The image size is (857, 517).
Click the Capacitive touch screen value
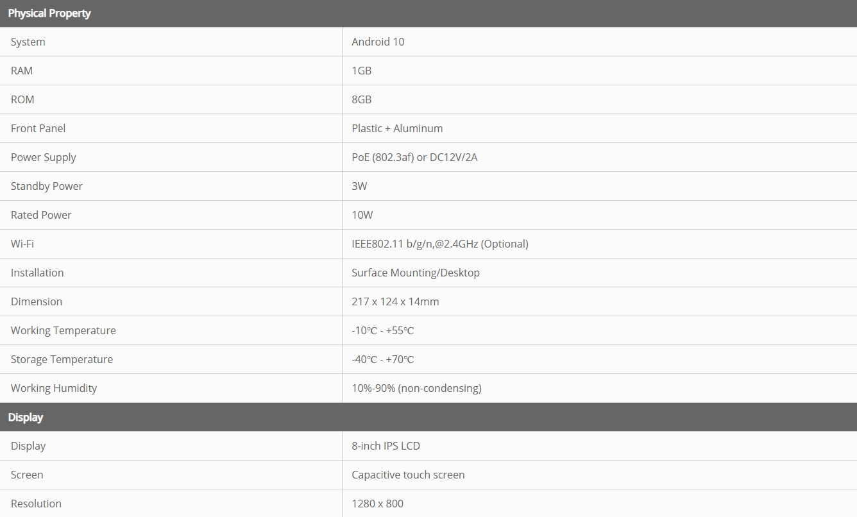point(408,475)
